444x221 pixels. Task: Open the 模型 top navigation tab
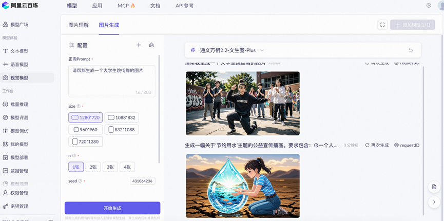72,6
